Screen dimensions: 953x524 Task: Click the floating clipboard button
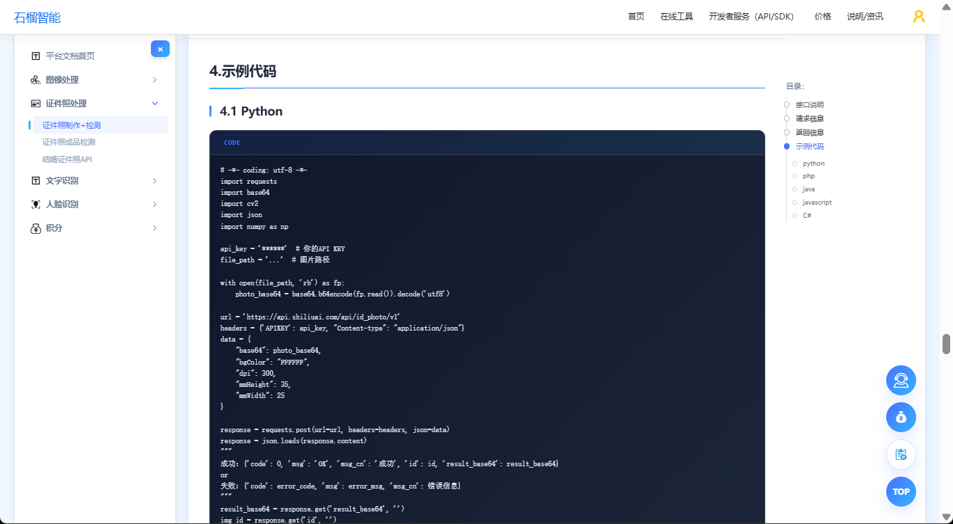click(x=901, y=454)
